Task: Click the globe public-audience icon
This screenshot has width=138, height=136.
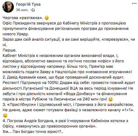Action: (x=33, y=10)
